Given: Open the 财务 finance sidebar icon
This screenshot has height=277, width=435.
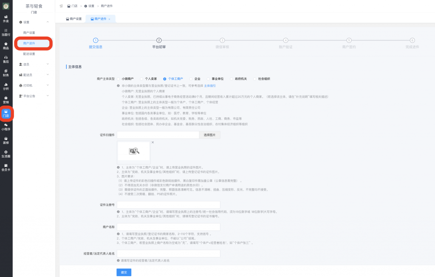Looking at the screenshot, I should coord(6,73).
